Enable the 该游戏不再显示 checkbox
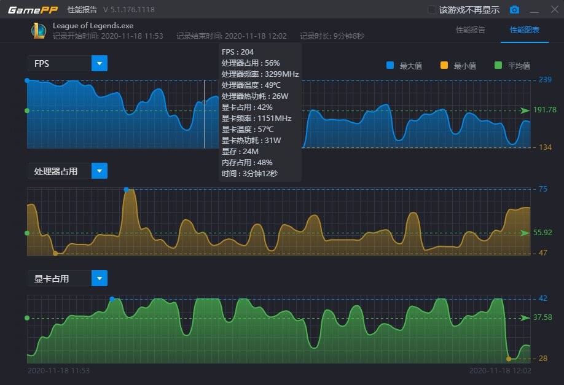The image size is (564, 385). 432,10
